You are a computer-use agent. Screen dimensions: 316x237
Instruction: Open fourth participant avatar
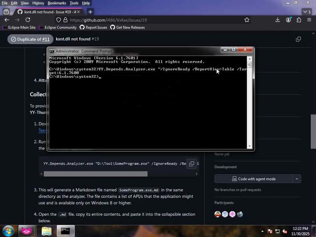pyautogui.click(x=239, y=214)
